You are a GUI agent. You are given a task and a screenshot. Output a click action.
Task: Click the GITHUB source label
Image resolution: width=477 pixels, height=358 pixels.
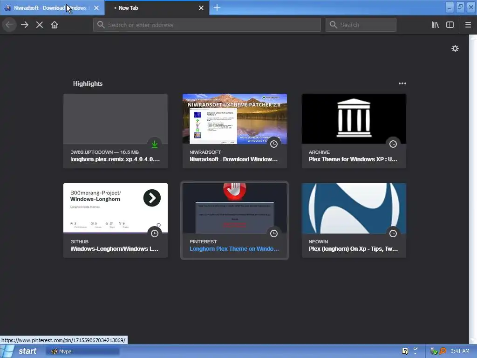pyautogui.click(x=79, y=241)
